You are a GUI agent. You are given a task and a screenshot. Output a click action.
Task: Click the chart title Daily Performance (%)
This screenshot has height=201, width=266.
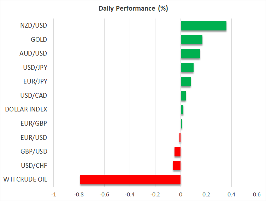pos(133,8)
